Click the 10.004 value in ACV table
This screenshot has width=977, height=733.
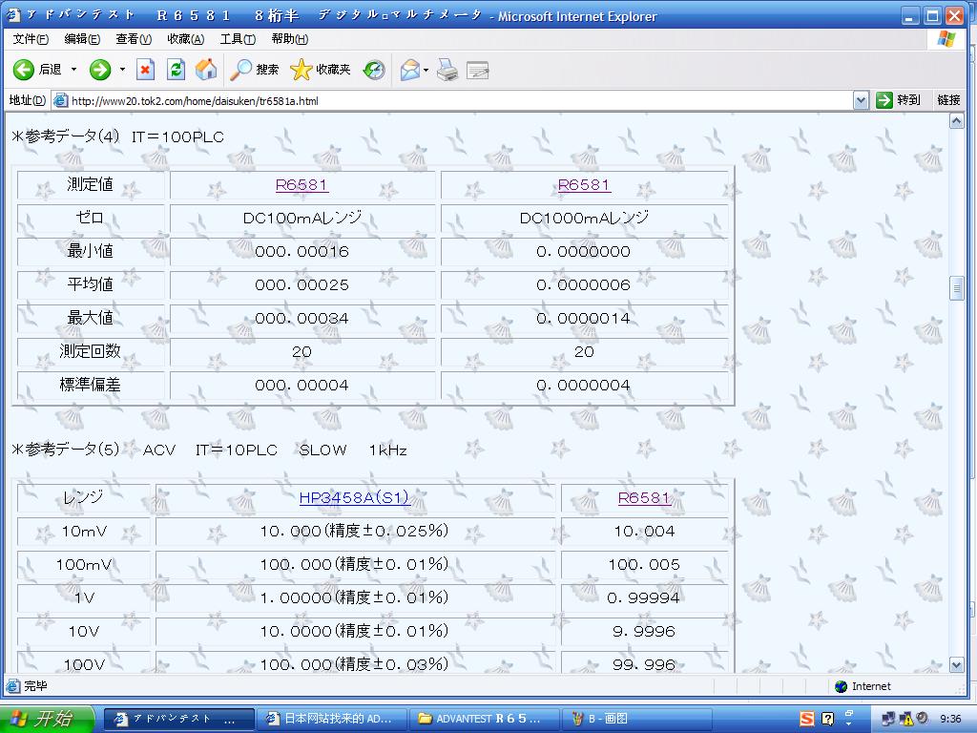[644, 531]
